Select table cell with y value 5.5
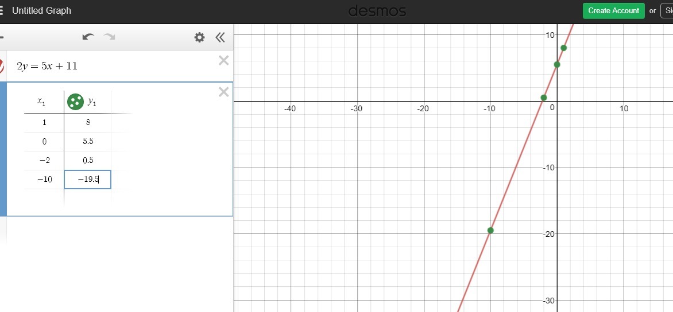 coord(88,142)
